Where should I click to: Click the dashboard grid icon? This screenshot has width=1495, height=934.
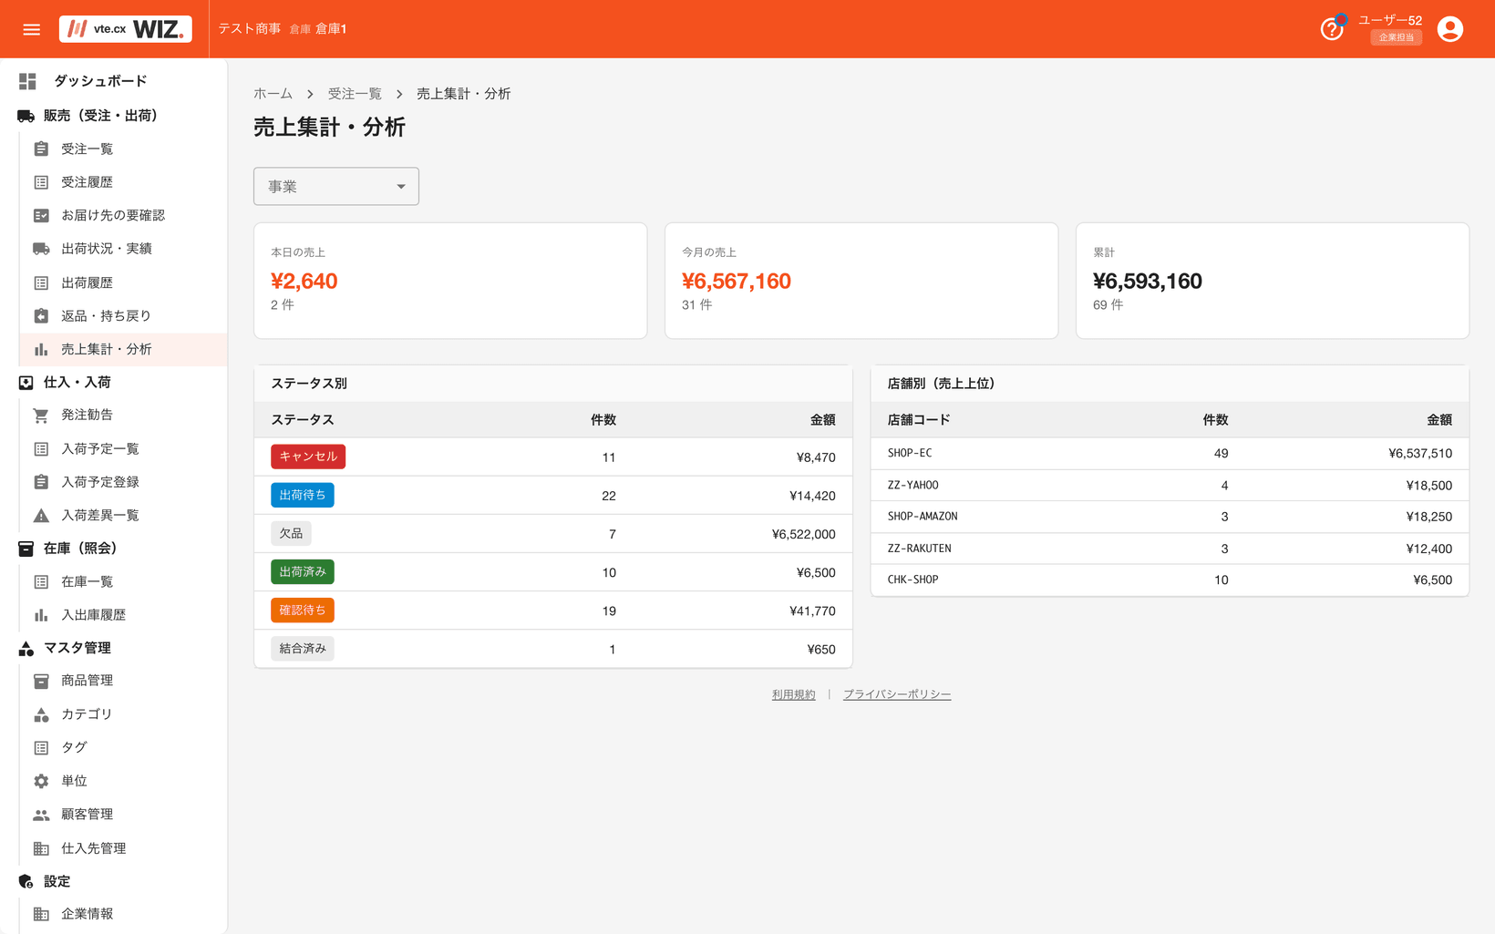point(27,81)
